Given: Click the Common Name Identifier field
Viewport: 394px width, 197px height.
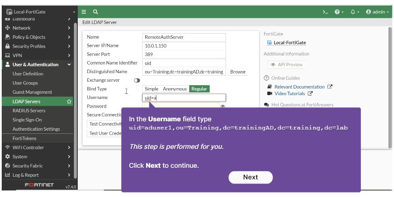Looking at the screenshot, I should click(184, 63).
